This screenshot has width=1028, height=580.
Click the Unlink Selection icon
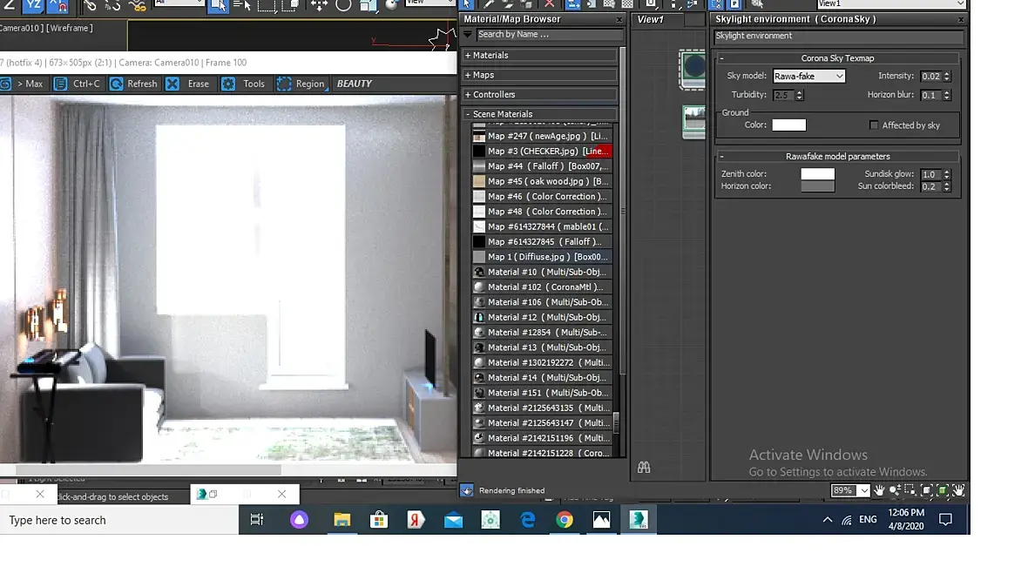click(x=112, y=6)
